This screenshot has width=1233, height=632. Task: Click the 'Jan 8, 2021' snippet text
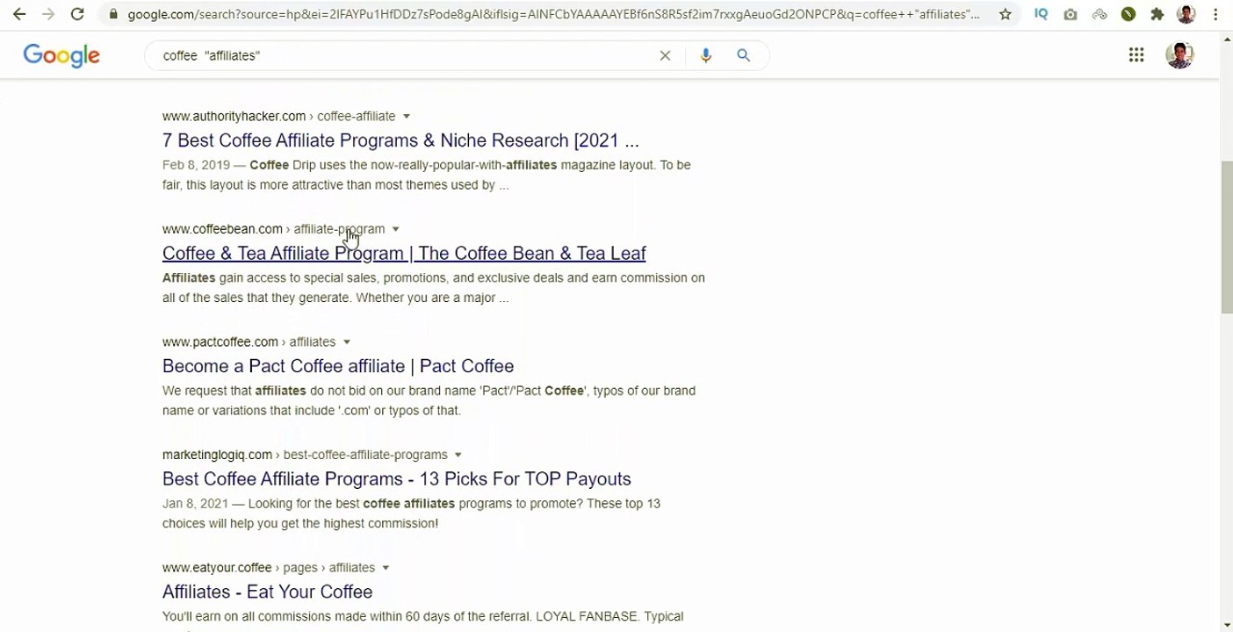195,504
